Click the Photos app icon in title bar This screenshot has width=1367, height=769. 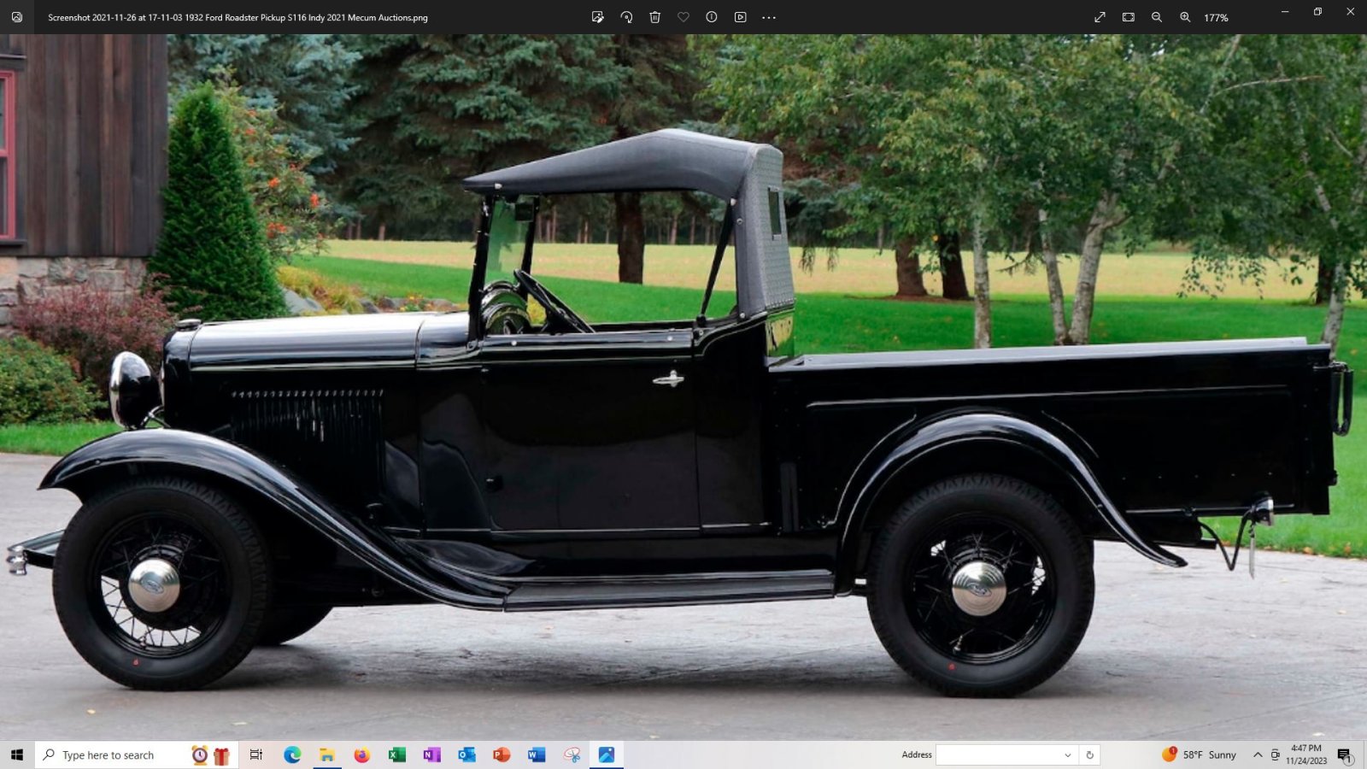pos(17,17)
